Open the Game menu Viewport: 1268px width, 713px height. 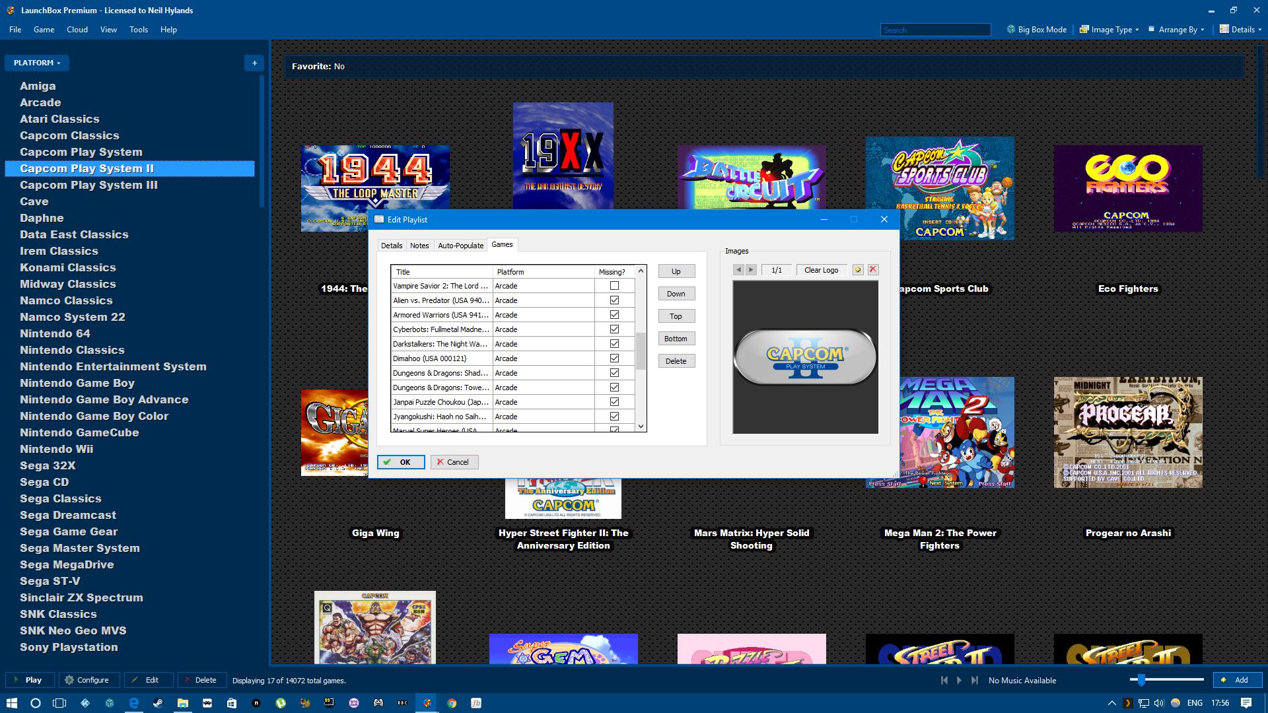click(44, 30)
